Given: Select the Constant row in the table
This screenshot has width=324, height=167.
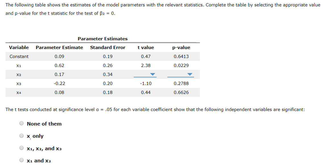Looking at the screenshot, I should [19, 56].
